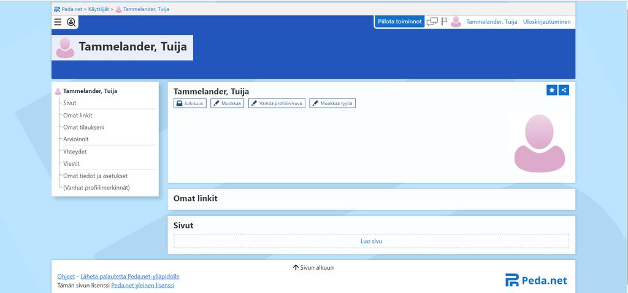
Task: Click the Peda.net logo in breadcrumb
Action: [57, 9]
